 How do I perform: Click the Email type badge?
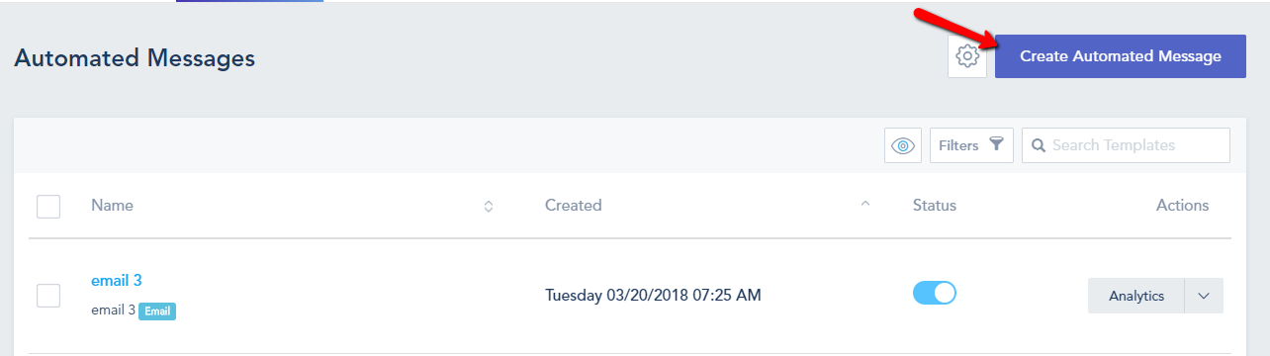(157, 311)
